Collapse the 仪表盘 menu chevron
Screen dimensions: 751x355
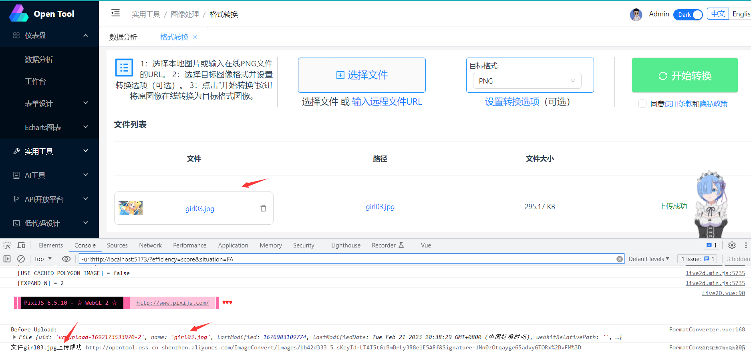point(86,35)
